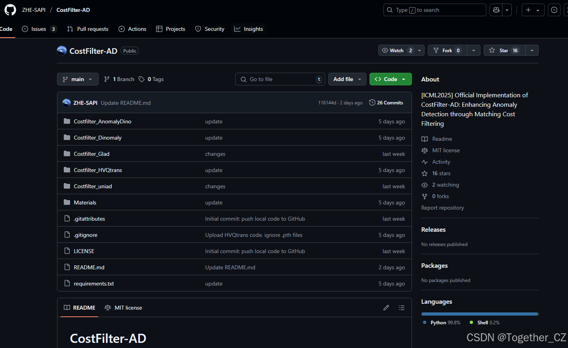Open the Copilot icon in the header
The width and height of the screenshot is (568, 348).
coord(496,10)
